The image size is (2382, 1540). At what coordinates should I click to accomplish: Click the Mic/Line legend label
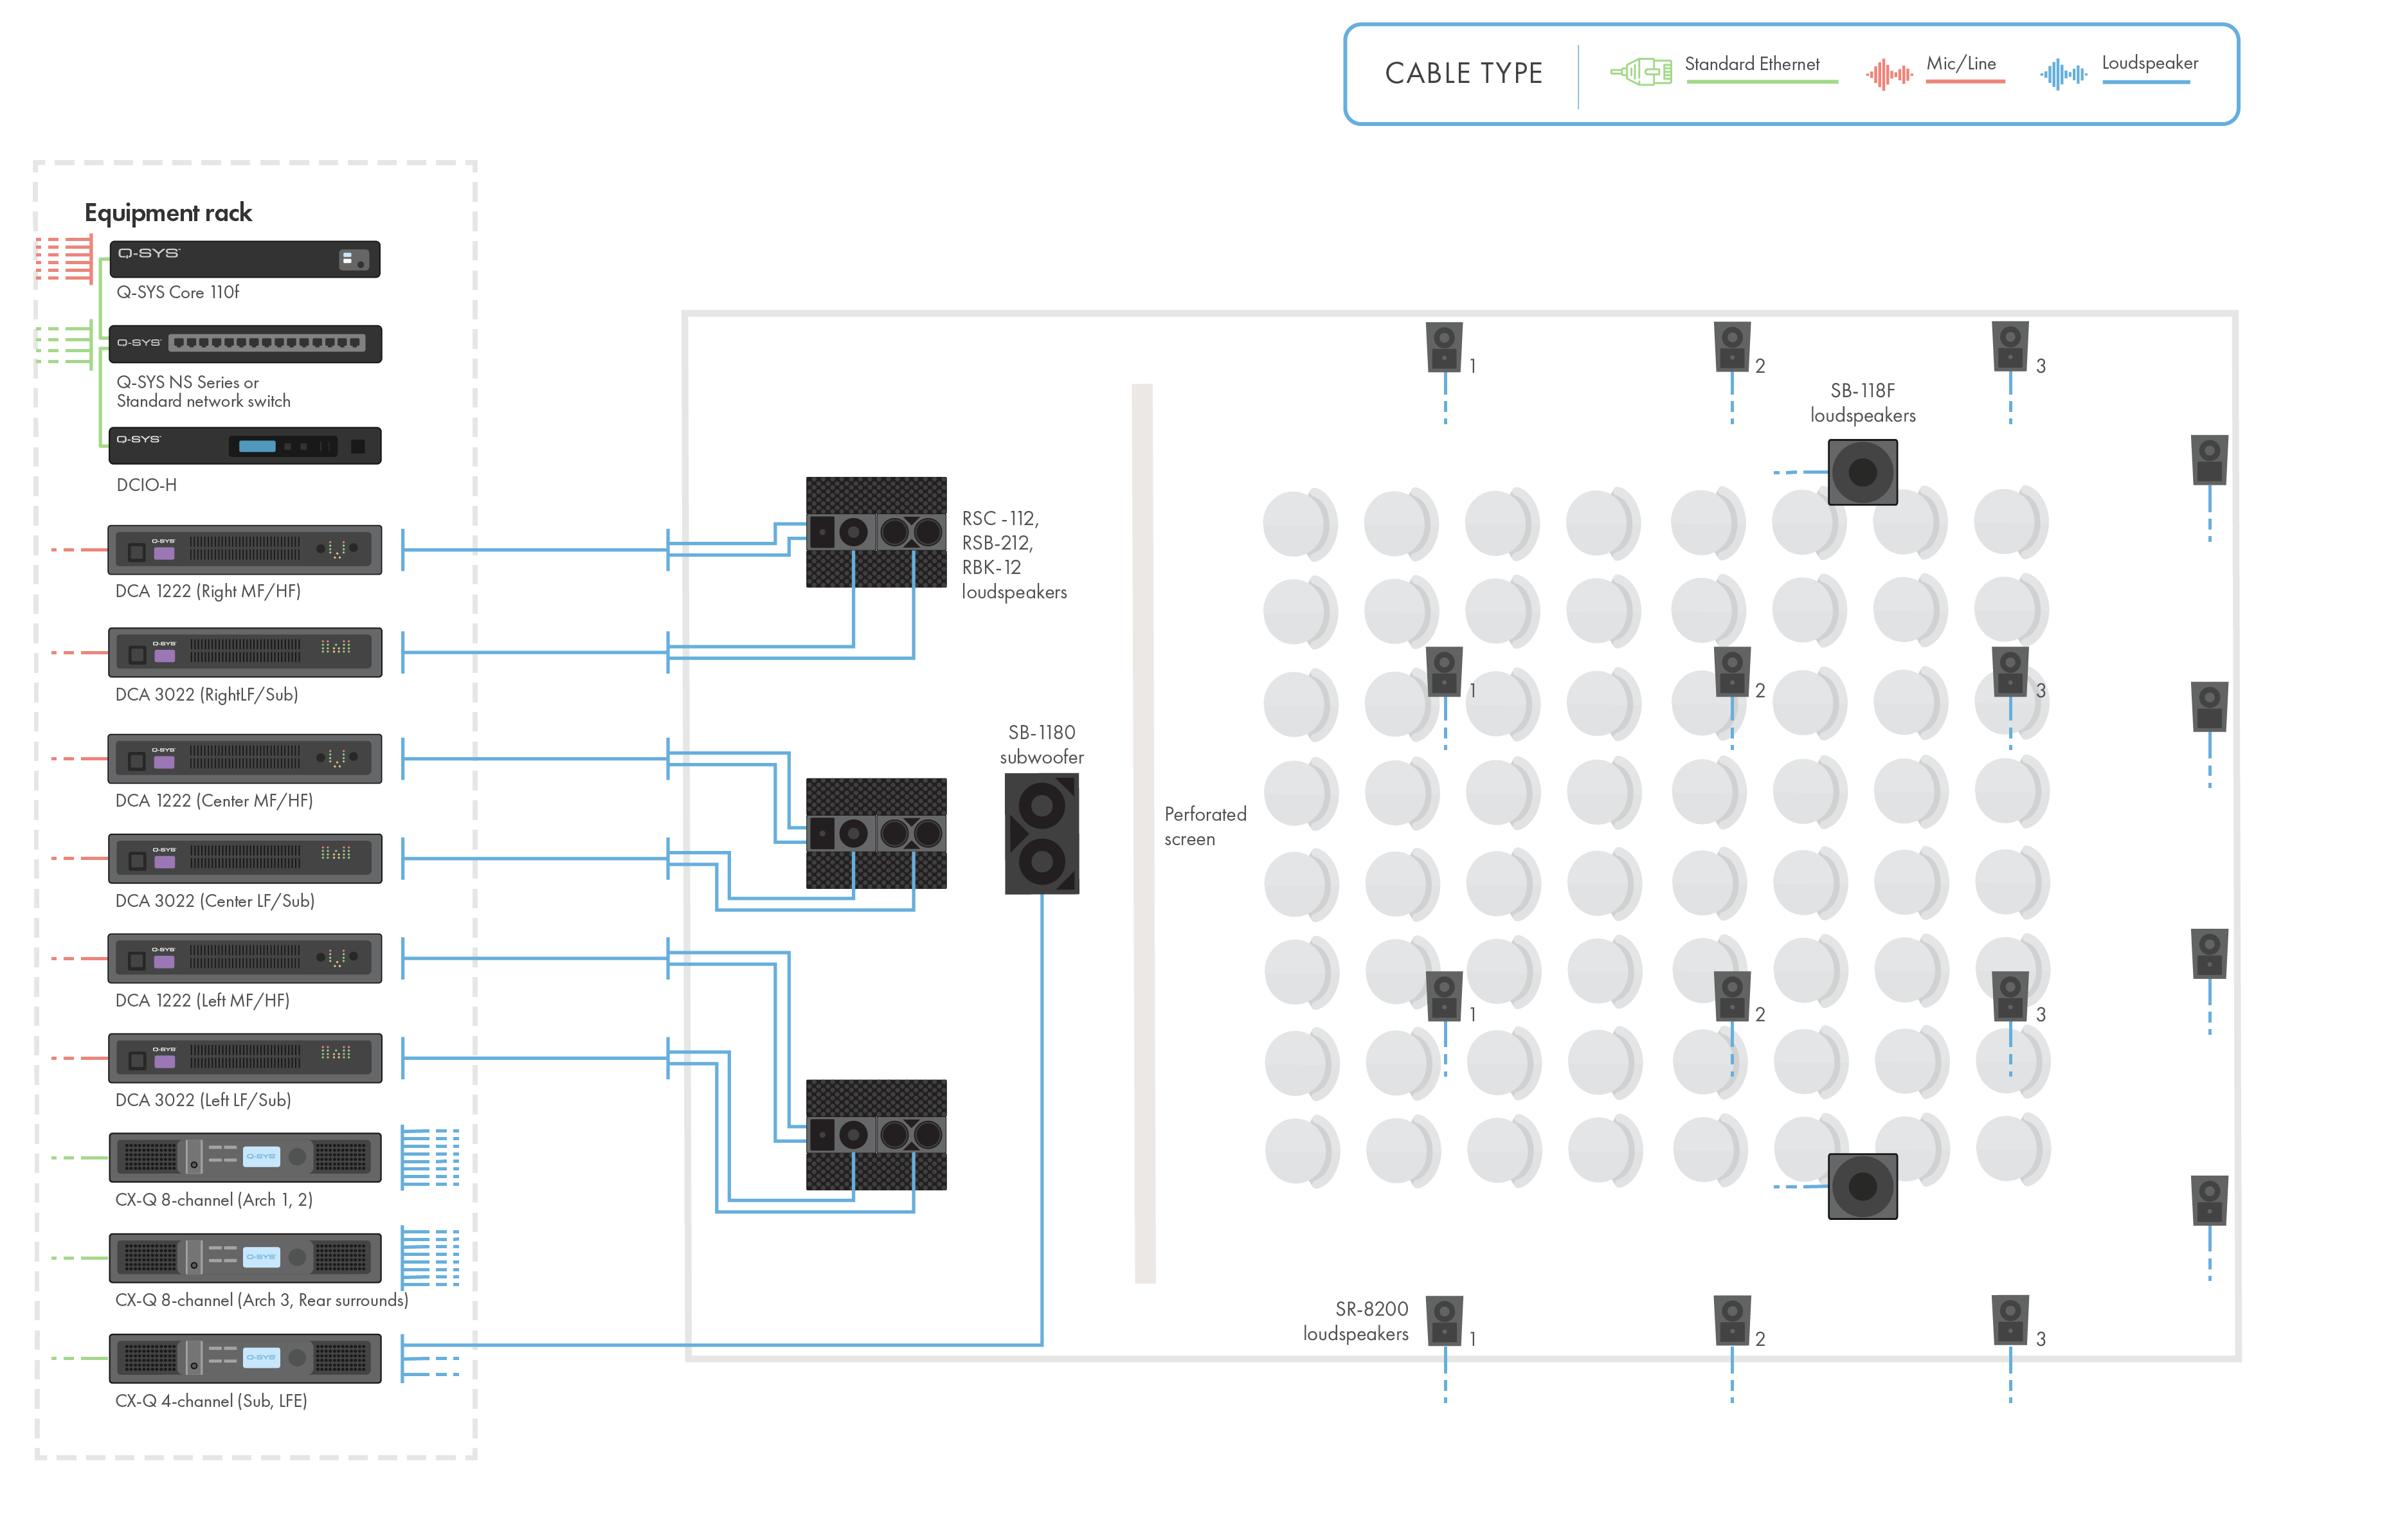(1960, 64)
